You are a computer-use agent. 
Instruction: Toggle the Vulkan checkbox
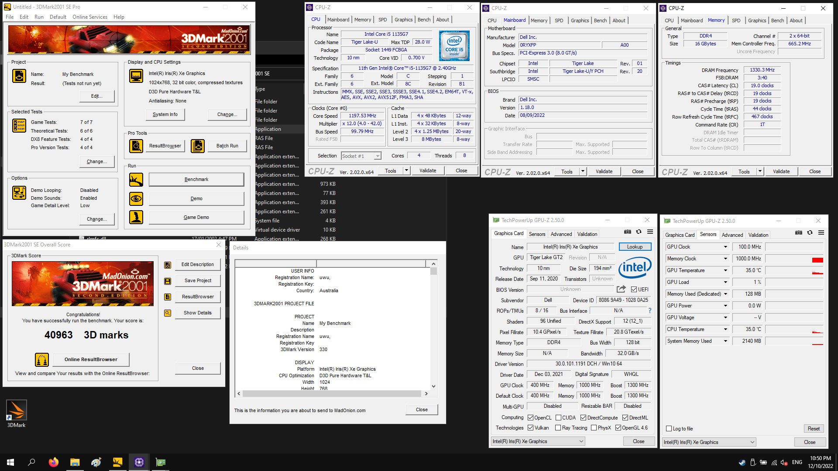tap(530, 428)
